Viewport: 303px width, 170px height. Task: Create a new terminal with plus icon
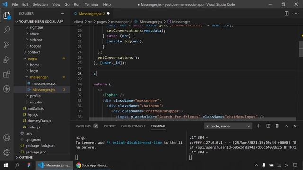click(259, 126)
